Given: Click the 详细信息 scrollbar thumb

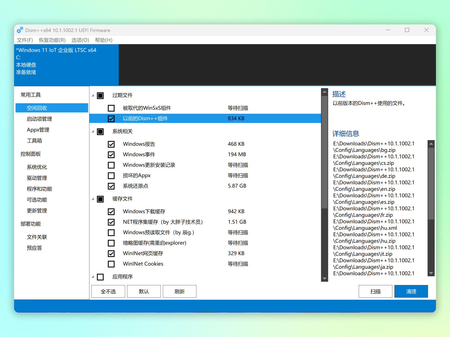Looking at the screenshot, I should tap(431, 184).
